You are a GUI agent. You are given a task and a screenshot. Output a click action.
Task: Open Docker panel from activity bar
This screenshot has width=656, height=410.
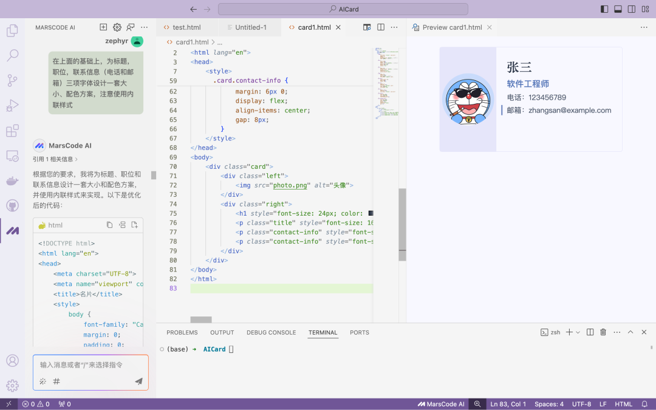tap(12, 181)
